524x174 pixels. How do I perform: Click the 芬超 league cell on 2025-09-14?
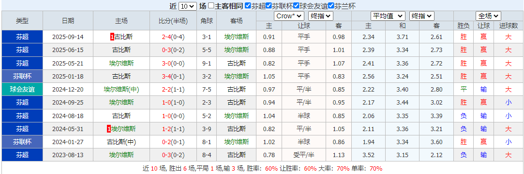22,37
